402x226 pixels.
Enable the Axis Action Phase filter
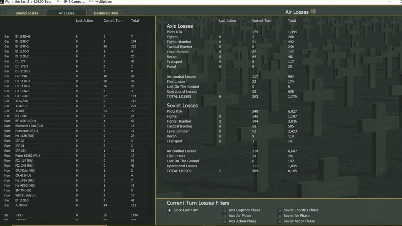pyautogui.click(x=224, y=221)
